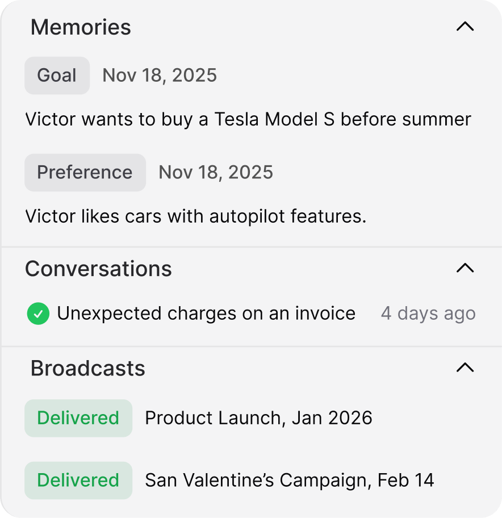Viewport: 502px width, 518px height.
Task: Open the Unexpected charges on an invoice conversation
Action: [x=206, y=314]
